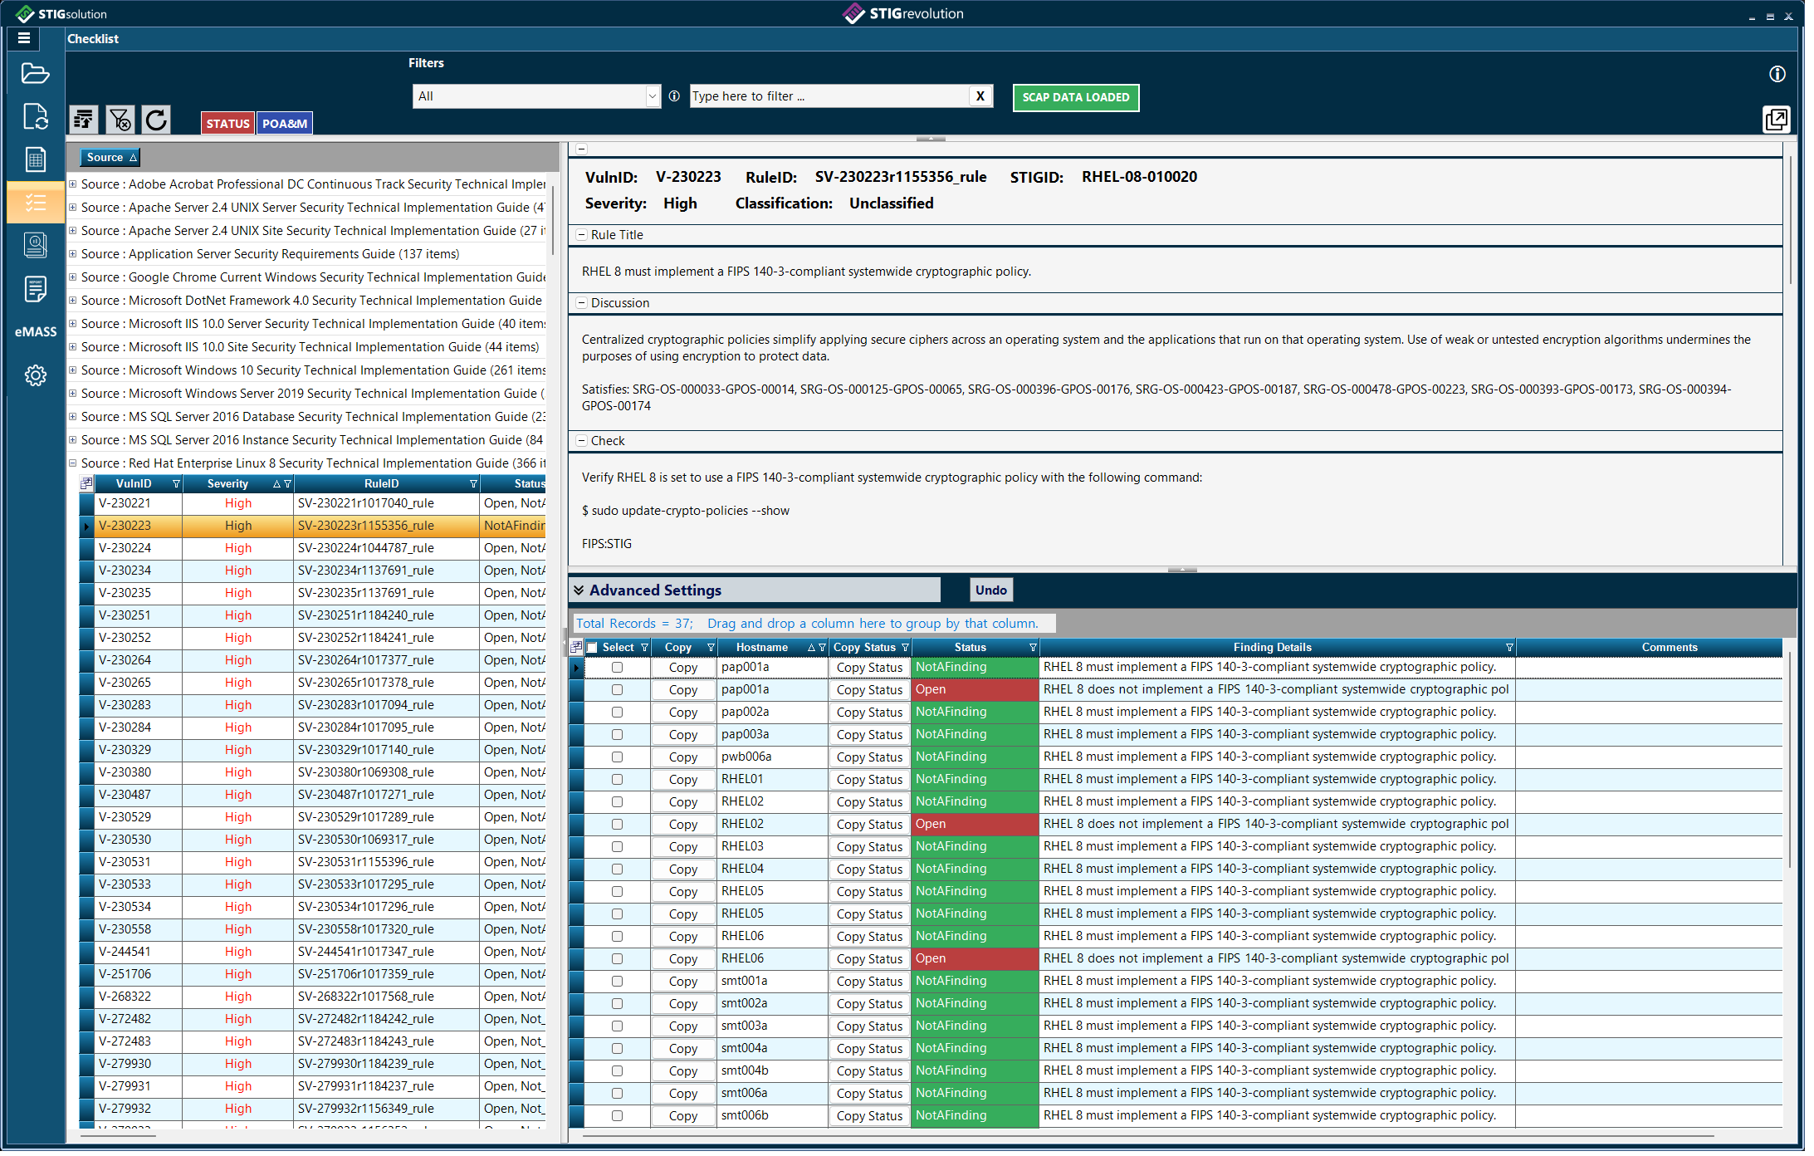Check the pwb006a row checkbox
This screenshot has height=1156, width=1814.
point(617,757)
